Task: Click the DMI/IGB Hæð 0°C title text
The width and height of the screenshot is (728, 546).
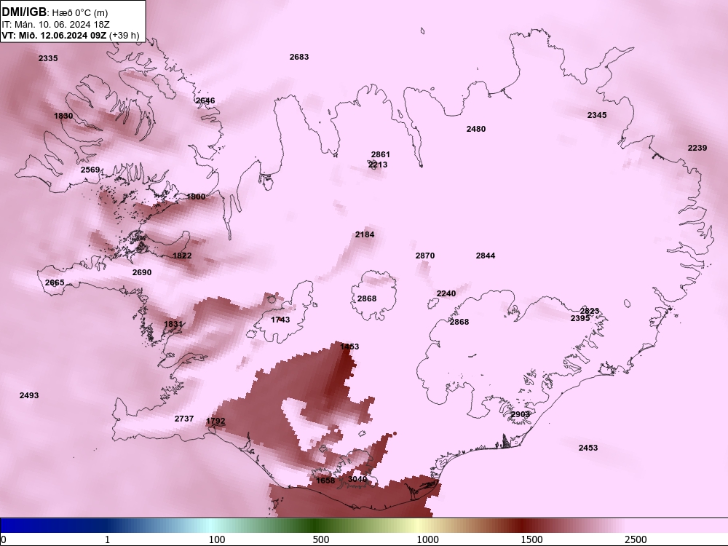Action: pos(55,12)
